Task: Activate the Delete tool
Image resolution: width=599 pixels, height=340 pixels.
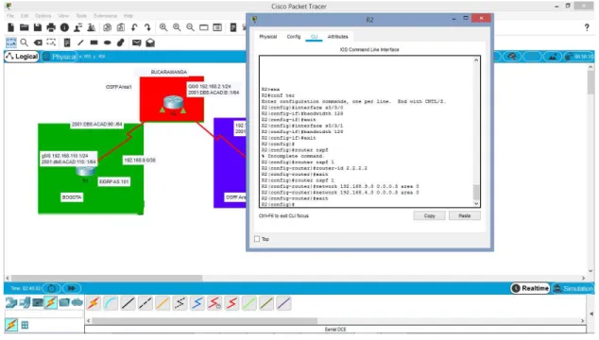Action: [x=38, y=42]
